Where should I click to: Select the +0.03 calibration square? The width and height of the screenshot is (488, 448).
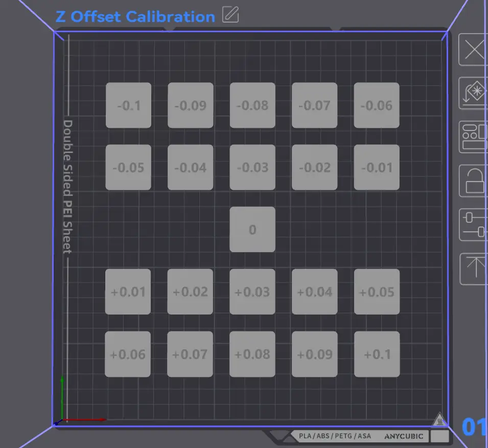tap(252, 292)
